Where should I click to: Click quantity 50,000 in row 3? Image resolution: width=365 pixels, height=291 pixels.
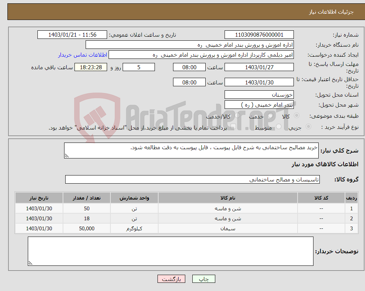(87, 229)
